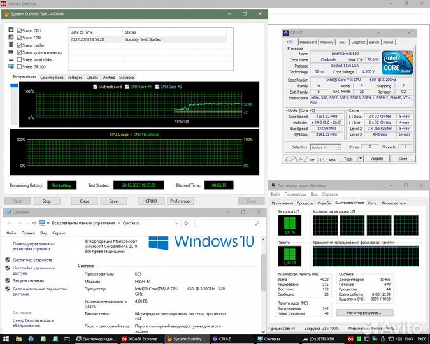Image resolution: width=430 pixels, height=344 pixels.
Task: Open the CPUID panel button
Action: [x=151, y=201]
